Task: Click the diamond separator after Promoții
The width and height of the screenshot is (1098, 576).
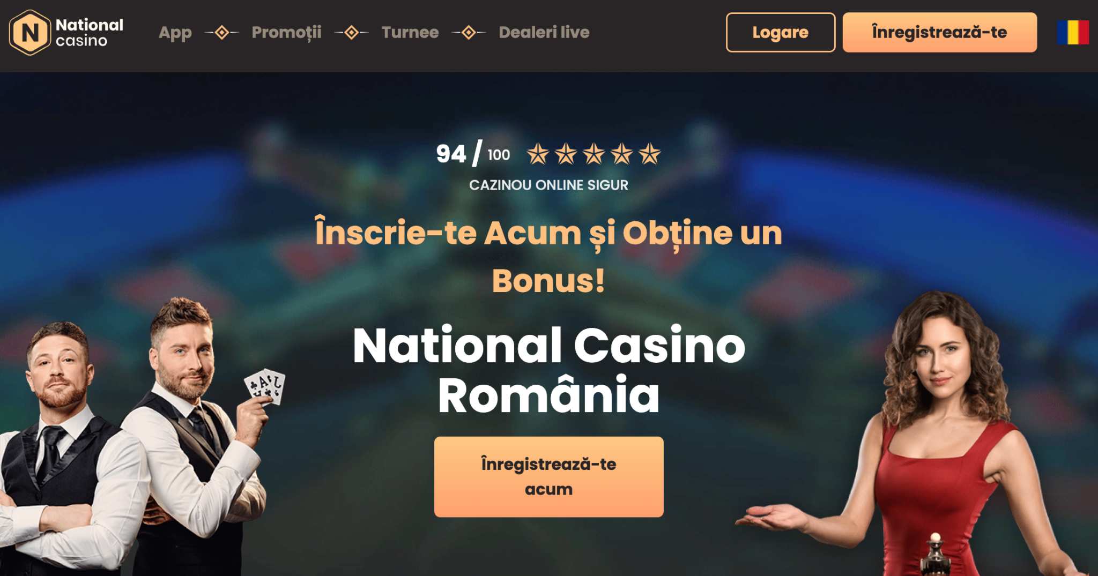Action: point(352,33)
